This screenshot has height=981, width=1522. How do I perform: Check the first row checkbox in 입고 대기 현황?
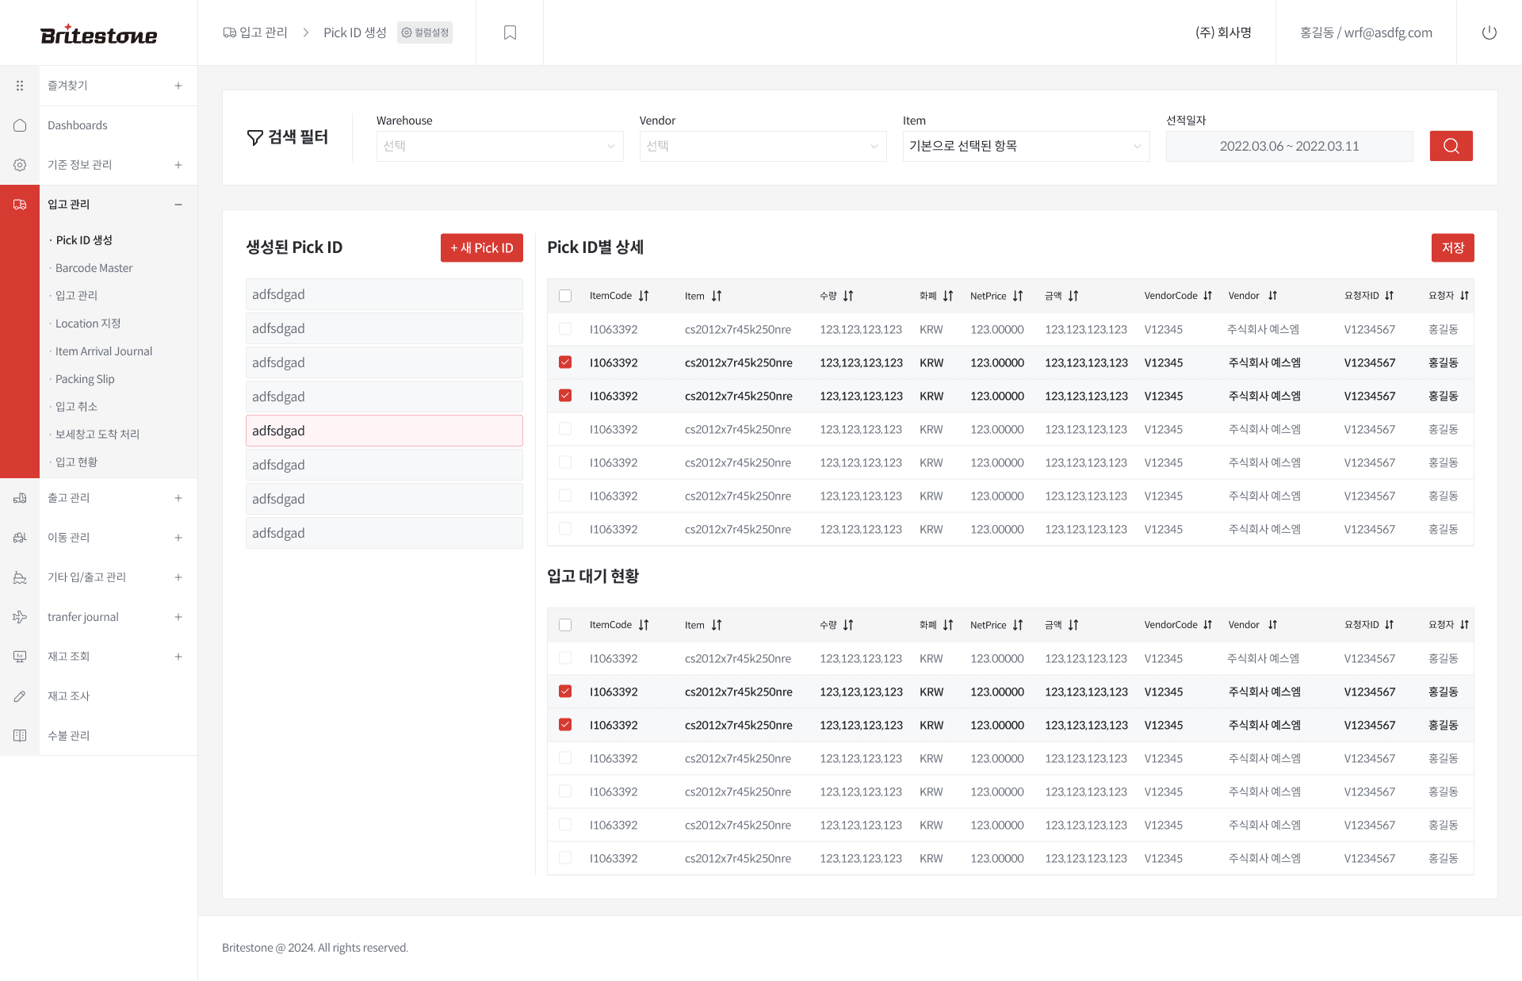tap(565, 658)
